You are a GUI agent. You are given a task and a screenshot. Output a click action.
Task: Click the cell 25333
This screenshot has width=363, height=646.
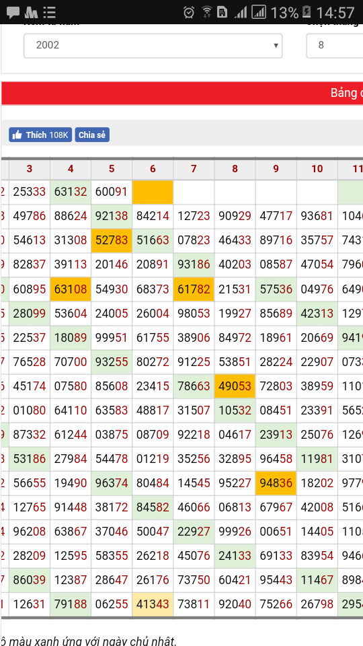click(29, 192)
